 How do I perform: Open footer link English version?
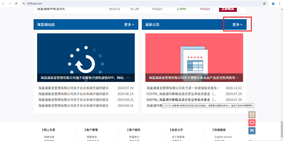tap(223, 137)
